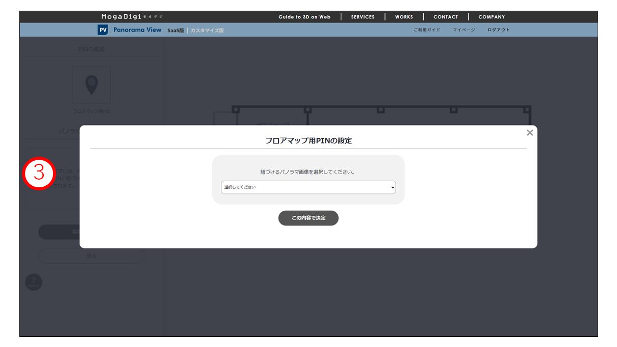Go to マイページ
This screenshot has width=617, height=347.
[464, 30]
